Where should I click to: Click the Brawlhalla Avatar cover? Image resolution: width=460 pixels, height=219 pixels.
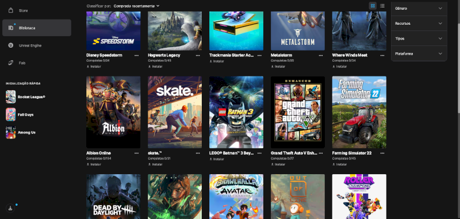click(x=236, y=197)
